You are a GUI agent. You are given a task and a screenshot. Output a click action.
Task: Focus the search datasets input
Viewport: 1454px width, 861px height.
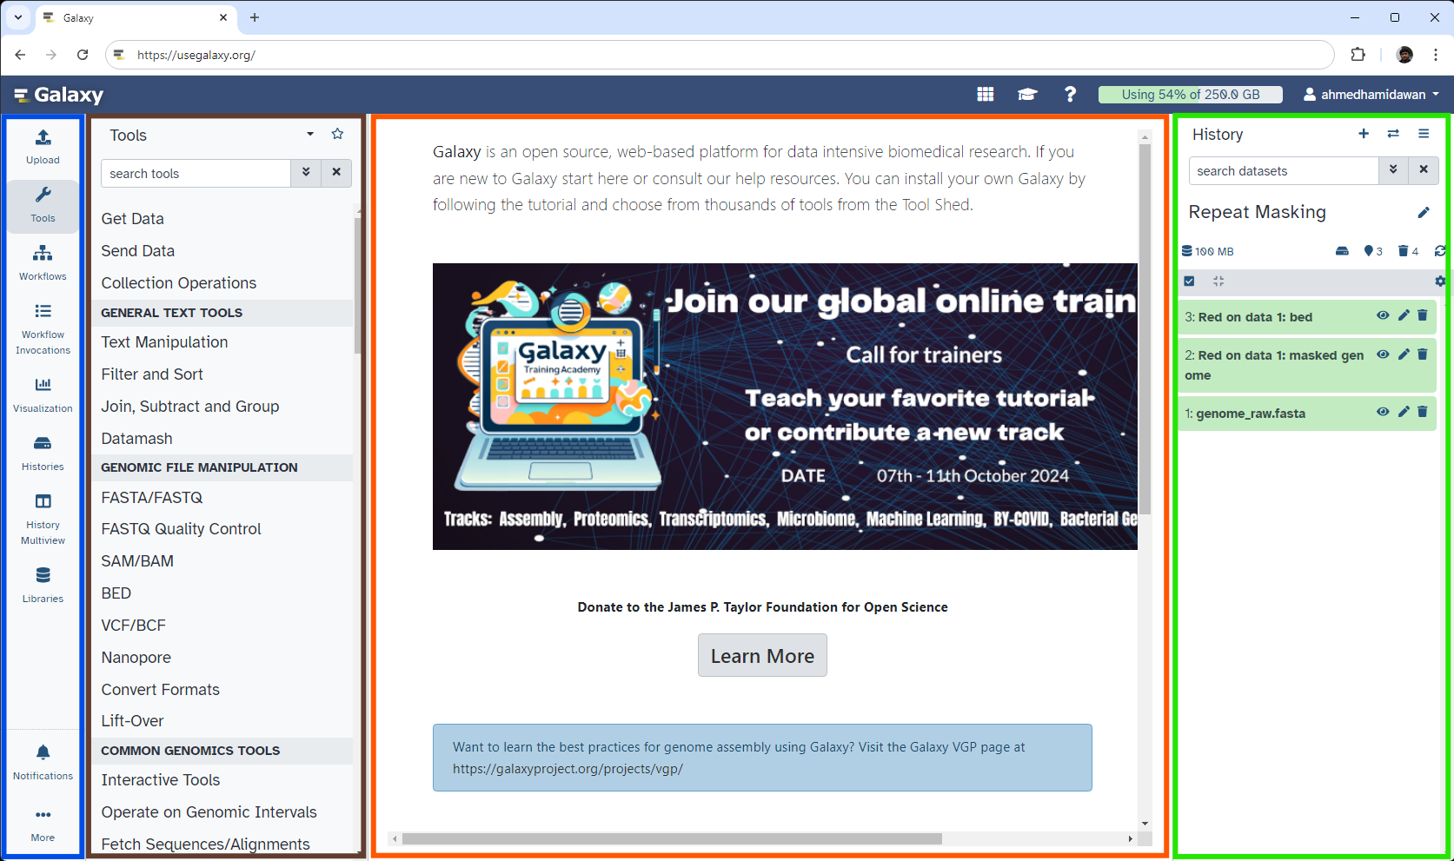1284,170
